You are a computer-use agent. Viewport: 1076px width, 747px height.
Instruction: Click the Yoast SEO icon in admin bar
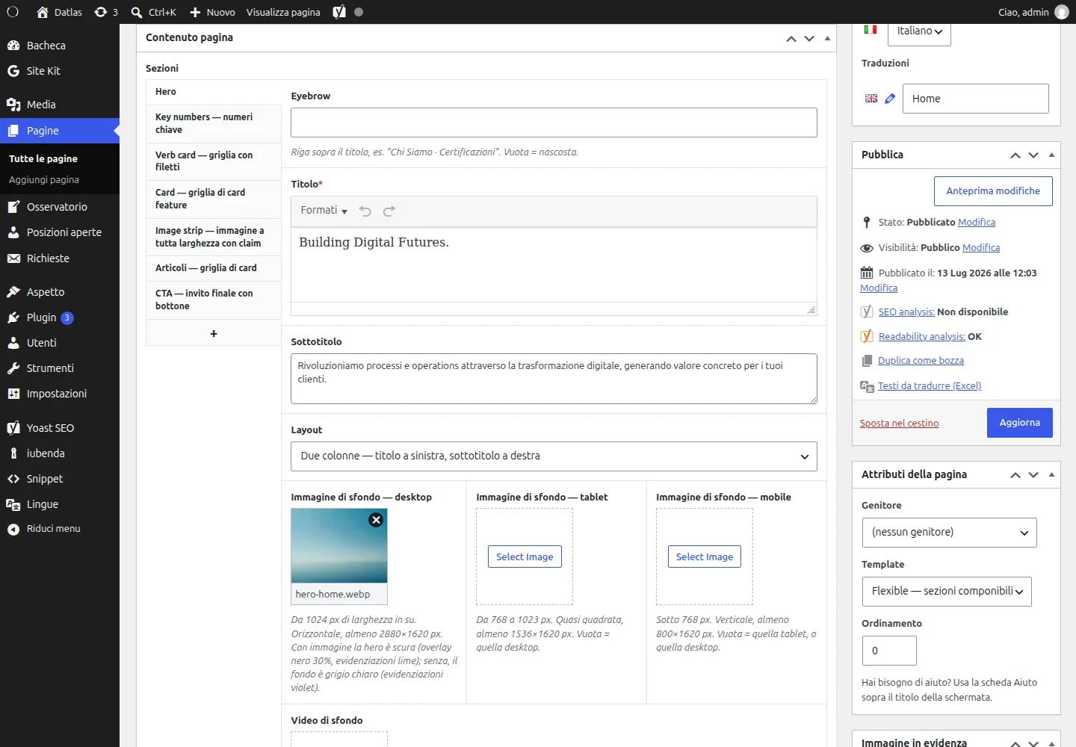tap(339, 12)
